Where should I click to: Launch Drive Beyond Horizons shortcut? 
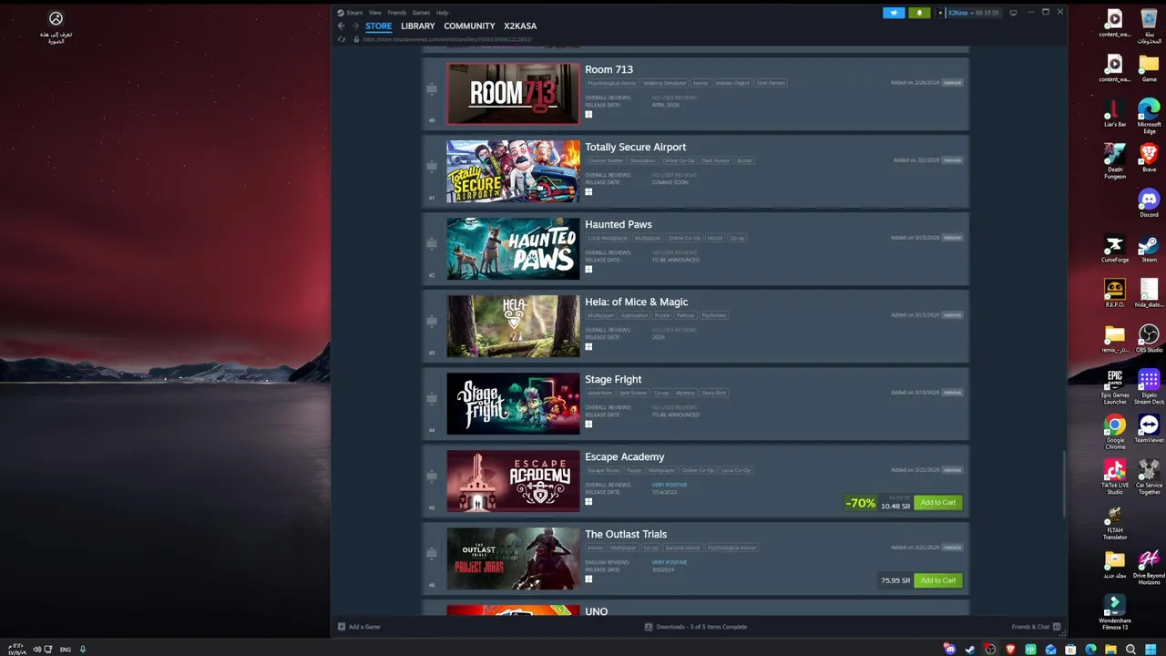point(1149,567)
